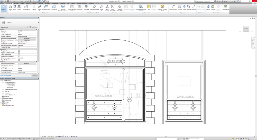257x140 pixels.
Task: Choose the Finestra window tool
Action: coord(19,7)
